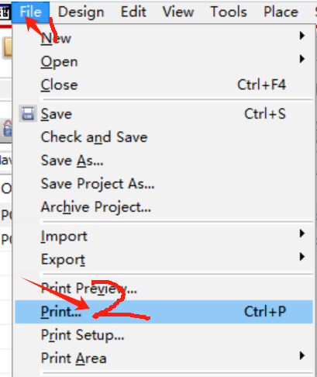The height and width of the screenshot is (377, 317).
Task: Expand the New submenu
Action: (x=164, y=38)
